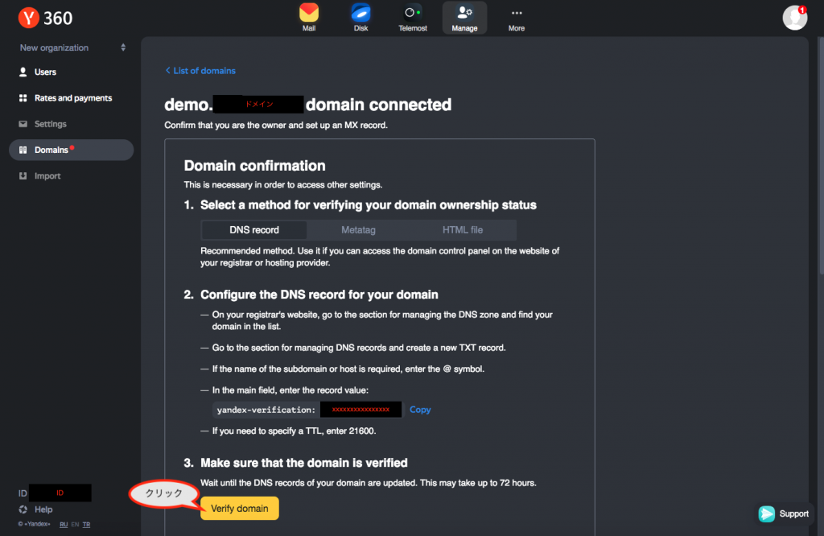Viewport: 824px width, 536px height.
Task: Open the Manage section icon
Action: tap(464, 18)
